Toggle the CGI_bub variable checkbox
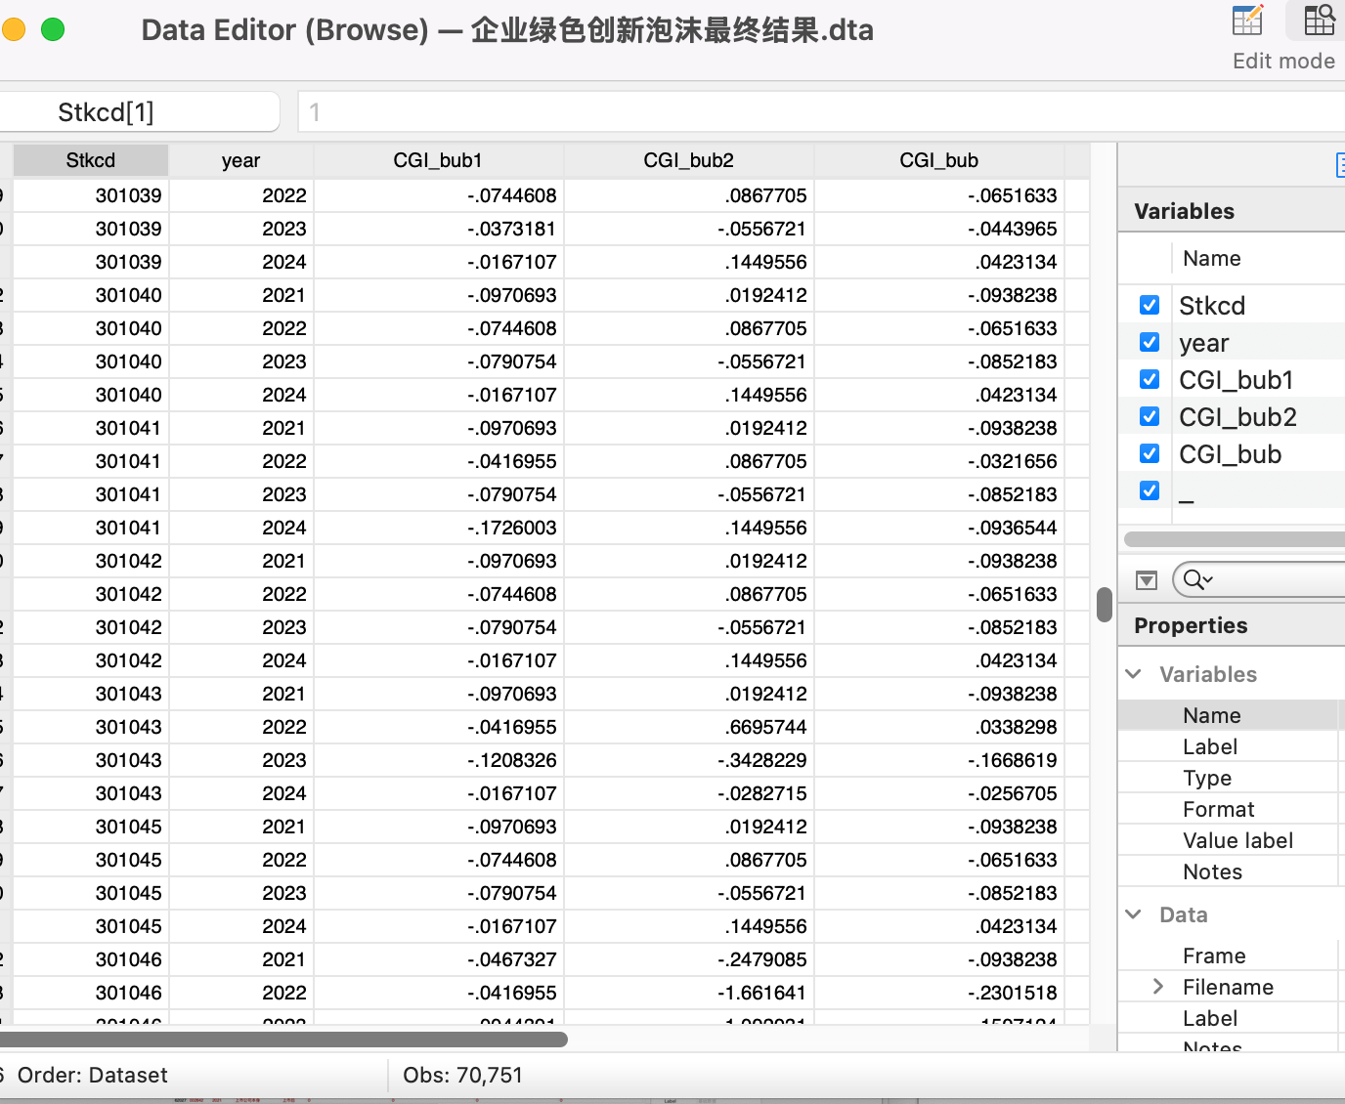The height and width of the screenshot is (1104, 1345). coord(1150,453)
